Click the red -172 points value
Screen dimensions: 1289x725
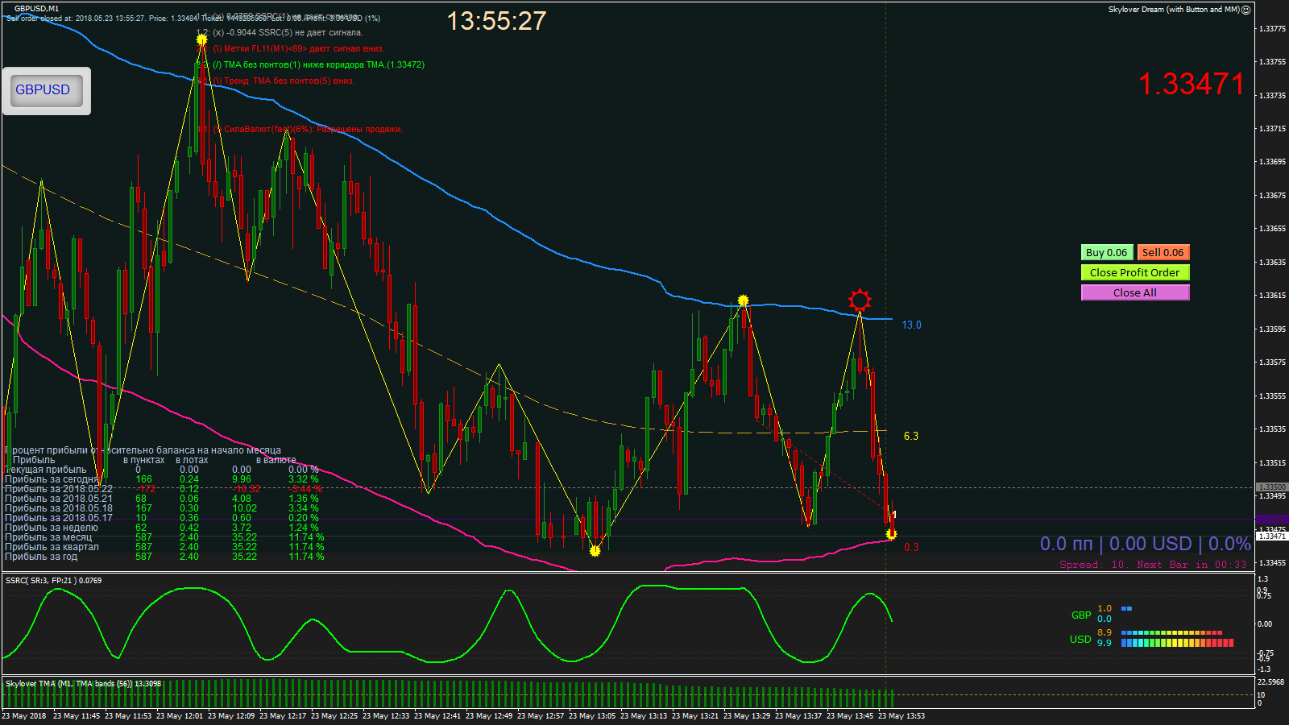click(x=147, y=489)
